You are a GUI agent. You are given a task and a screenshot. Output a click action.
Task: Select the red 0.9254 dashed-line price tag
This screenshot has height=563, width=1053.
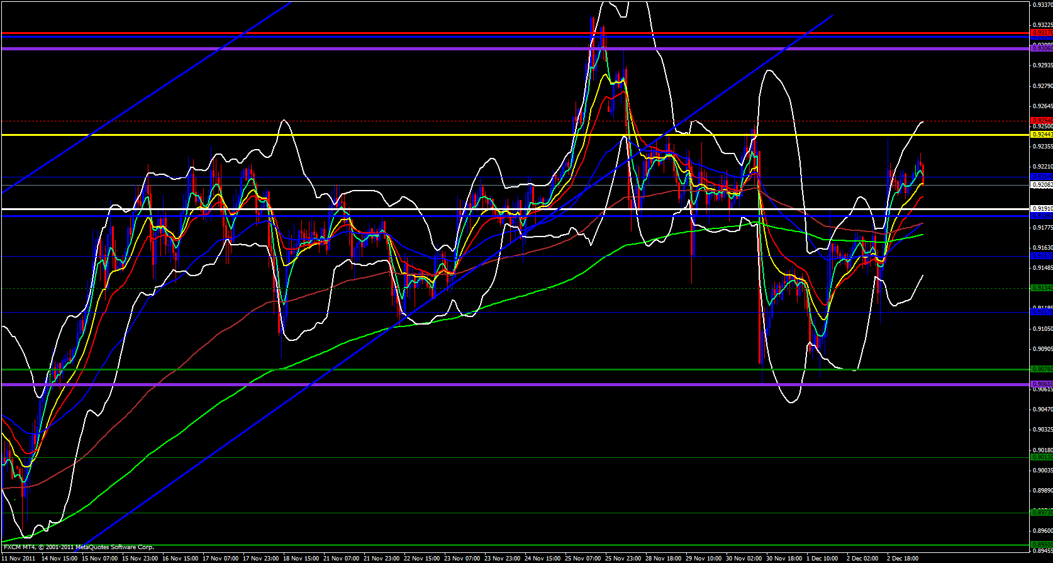[x=1041, y=120]
